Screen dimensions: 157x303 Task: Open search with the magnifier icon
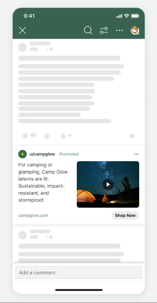[88, 31]
